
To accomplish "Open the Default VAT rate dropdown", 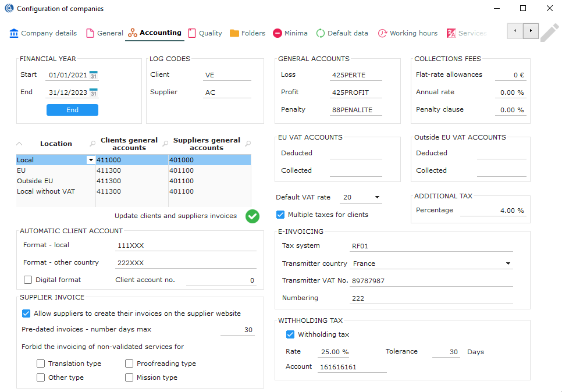I will tap(377, 198).
